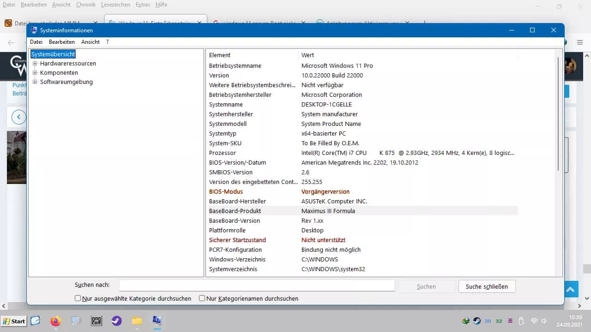Click the System Information taskbar icon

pyautogui.click(x=157, y=321)
